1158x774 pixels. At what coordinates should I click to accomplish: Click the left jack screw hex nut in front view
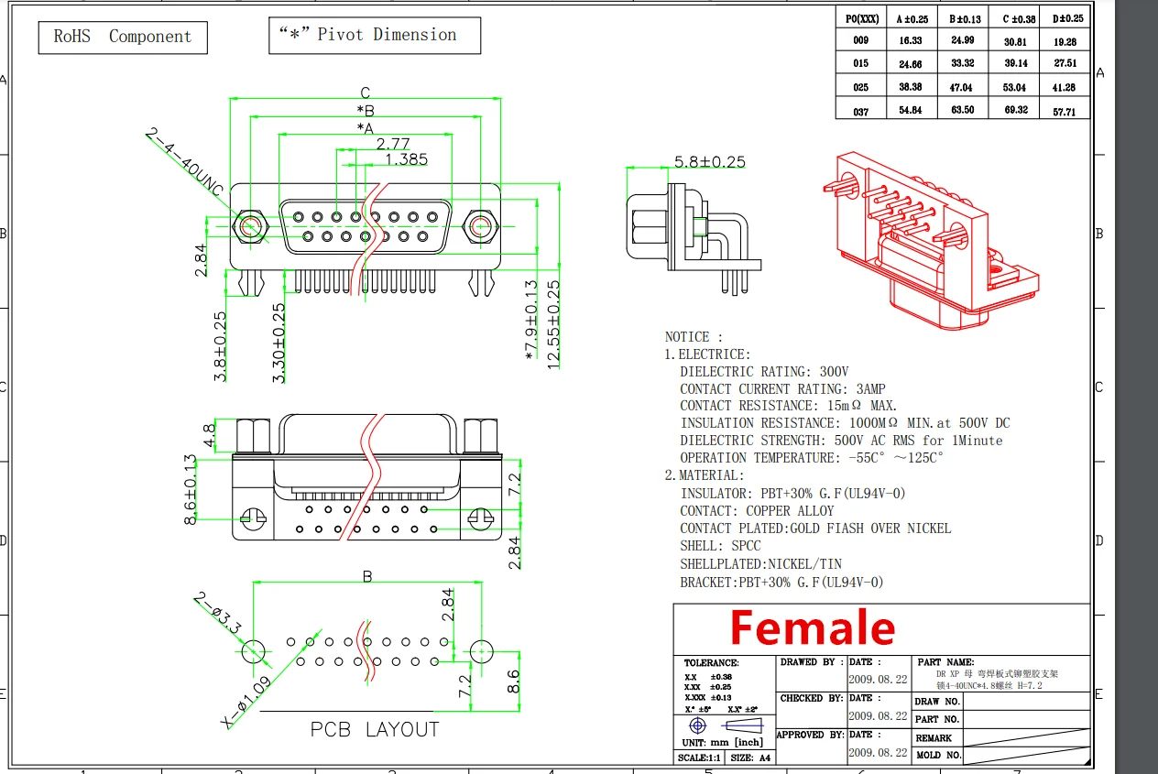tap(247, 226)
